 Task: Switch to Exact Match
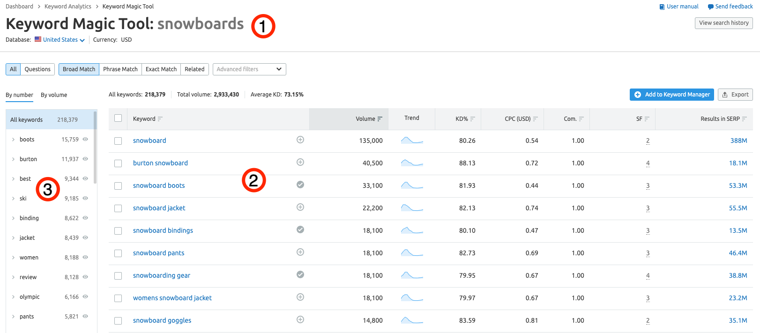(x=161, y=69)
